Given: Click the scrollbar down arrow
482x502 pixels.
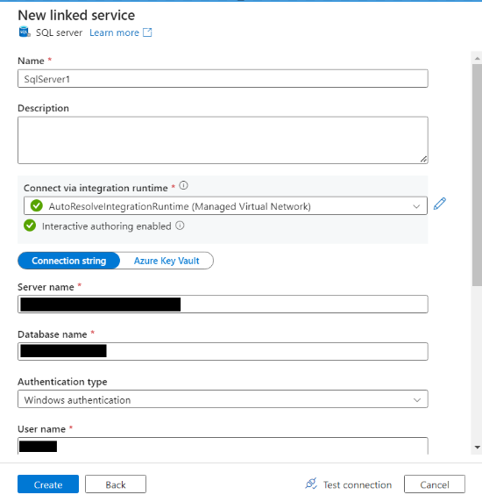Looking at the screenshot, I should point(478,448).
